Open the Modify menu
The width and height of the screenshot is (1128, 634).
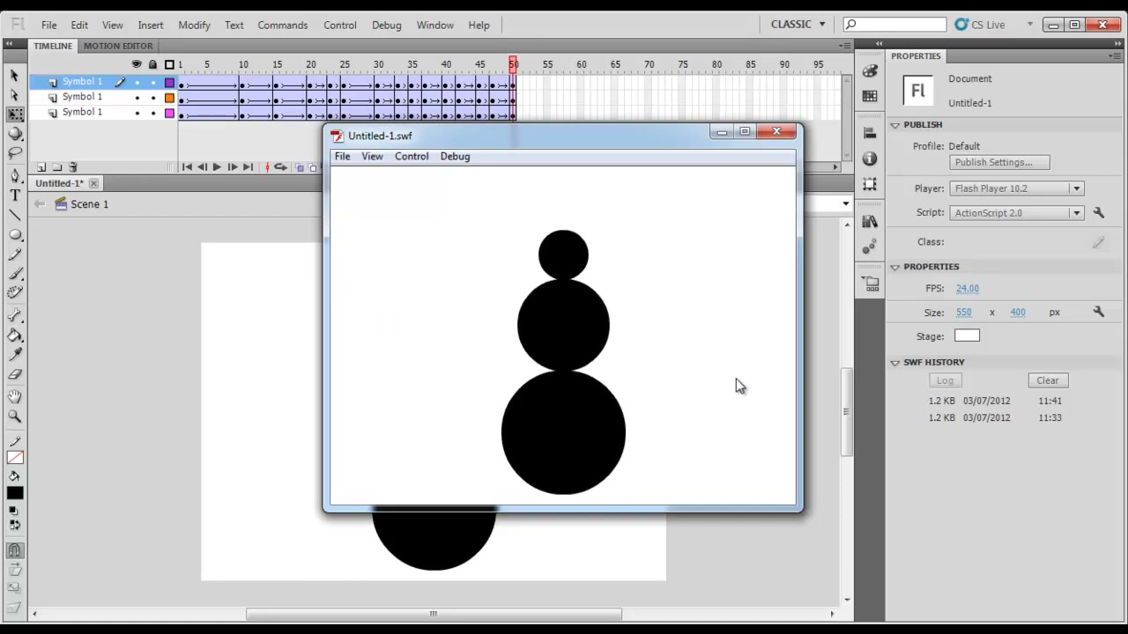pyautogui.click(x=194, y=25)
